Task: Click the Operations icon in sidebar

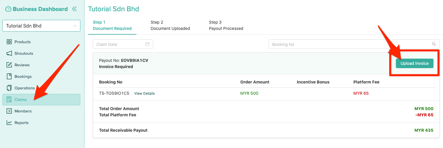Action: click(9, 88)
